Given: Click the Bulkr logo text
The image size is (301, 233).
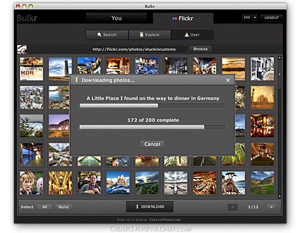Looking at the screenshot, I should (x=27, y=18).
